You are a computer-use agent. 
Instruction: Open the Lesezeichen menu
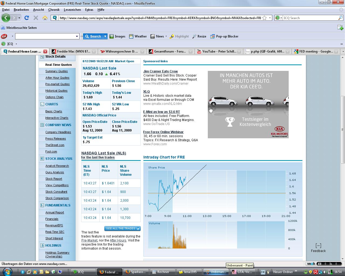72,10
